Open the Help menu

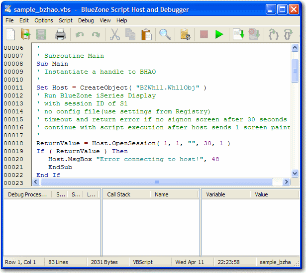122,20
